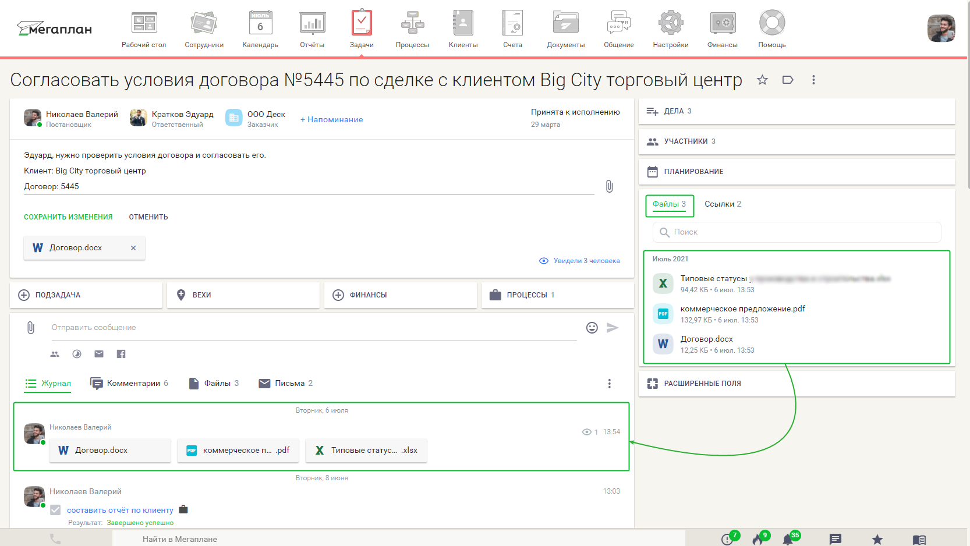Switch to the Журнал tab
The height and width of the screenshot is (546, 970).
[x=48, y=384]
